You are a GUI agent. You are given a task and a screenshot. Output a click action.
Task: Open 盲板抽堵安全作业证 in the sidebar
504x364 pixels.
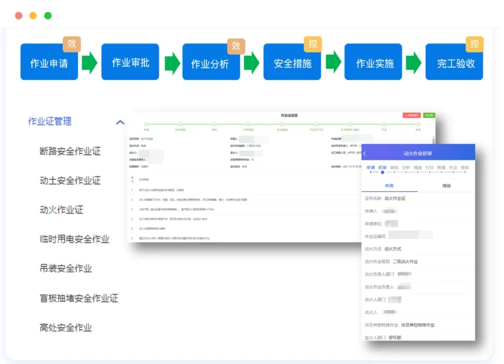click(x=79, y=298)
